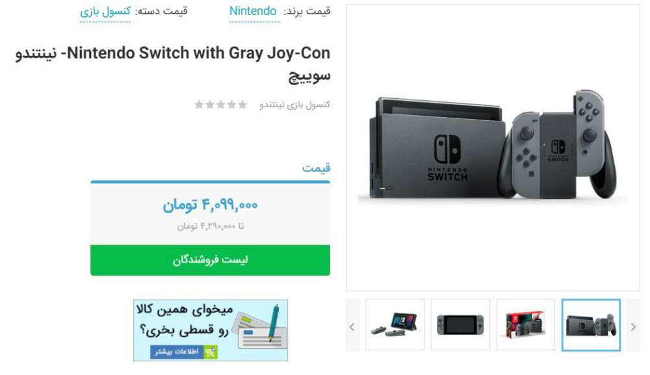
Task: Show next thumbnails with right arrow
Action: (633, 327)
